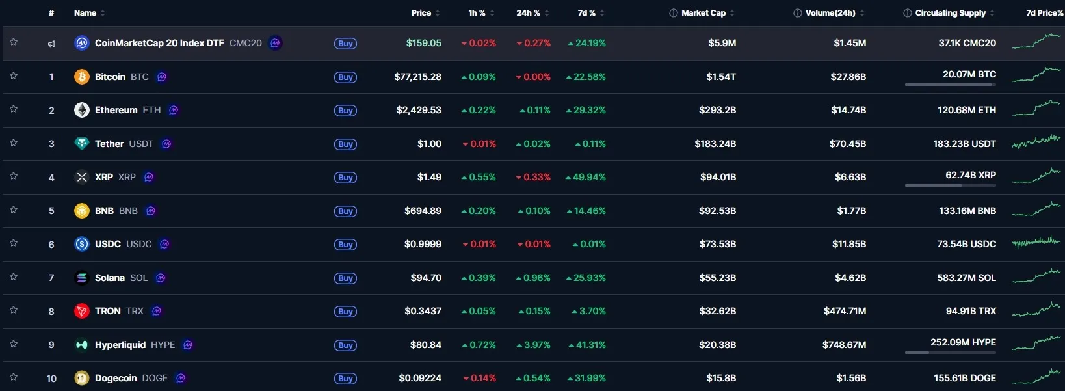Click the Ethereum coin logo
The width and height of the screenshot is (1065, 391).
(81, 110)
